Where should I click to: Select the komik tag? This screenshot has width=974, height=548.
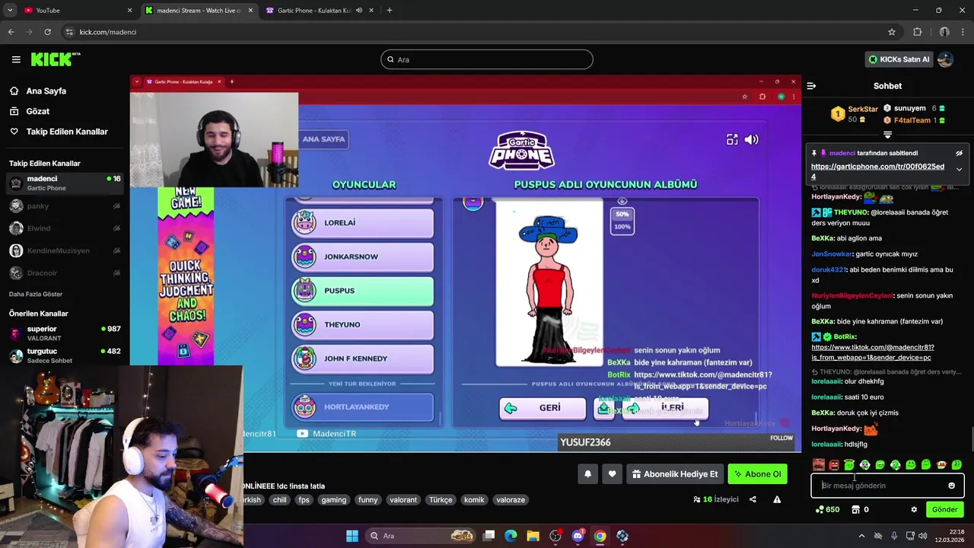(474, 500)
